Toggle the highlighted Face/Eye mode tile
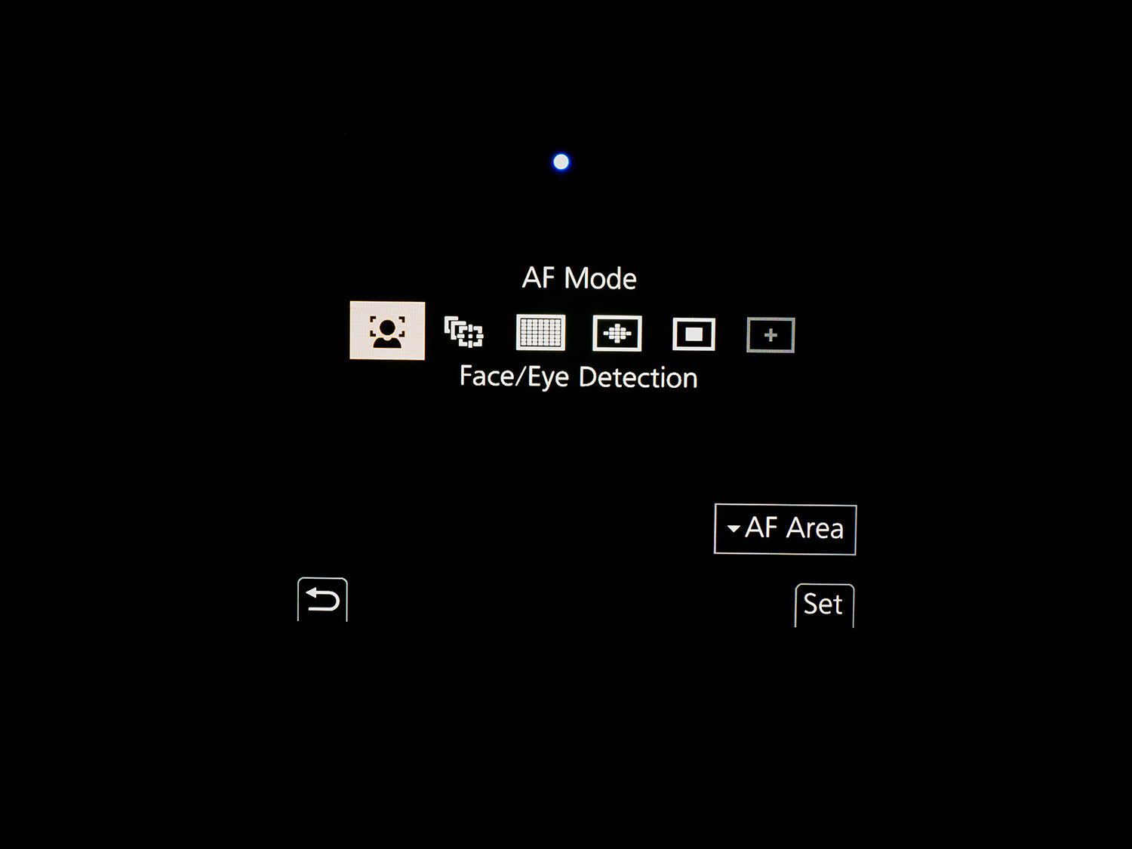 click(x=387, y=331)
